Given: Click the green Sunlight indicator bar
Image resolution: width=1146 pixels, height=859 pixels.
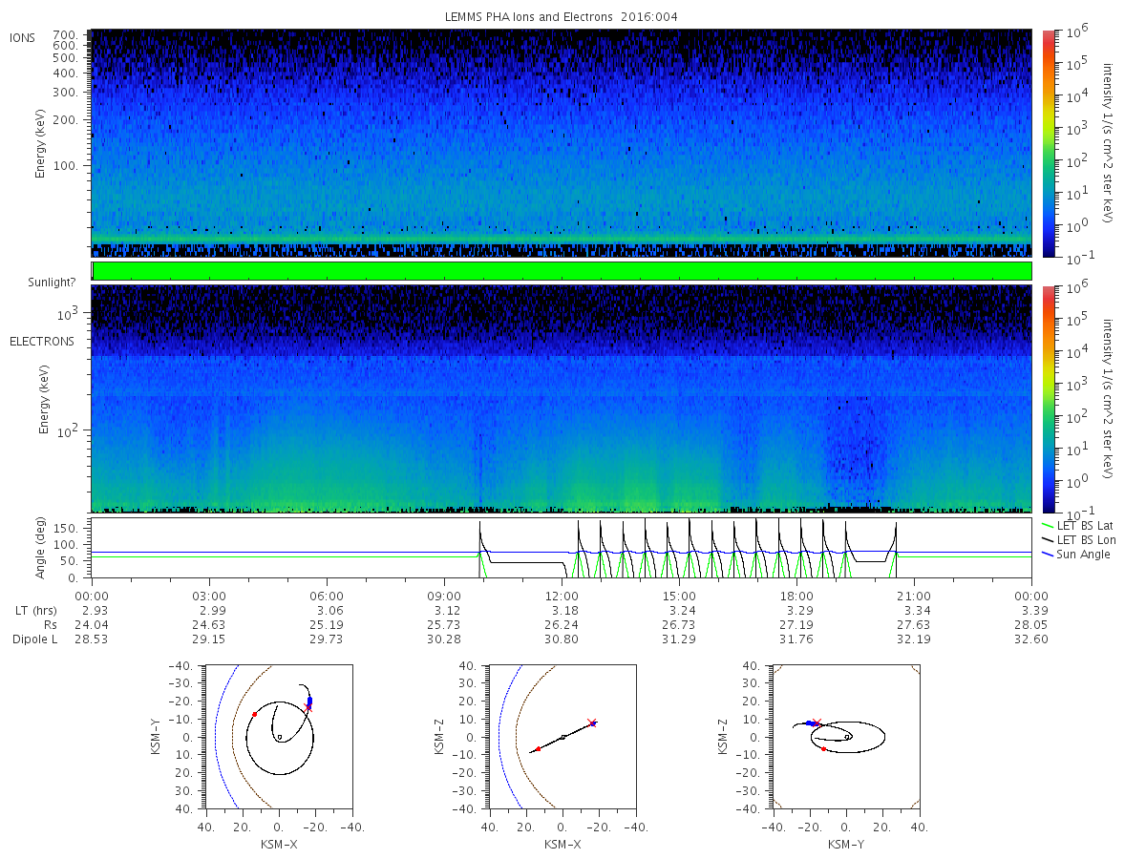Looking at the screenshot, I should pyautogui.click(x=562, y=271).
